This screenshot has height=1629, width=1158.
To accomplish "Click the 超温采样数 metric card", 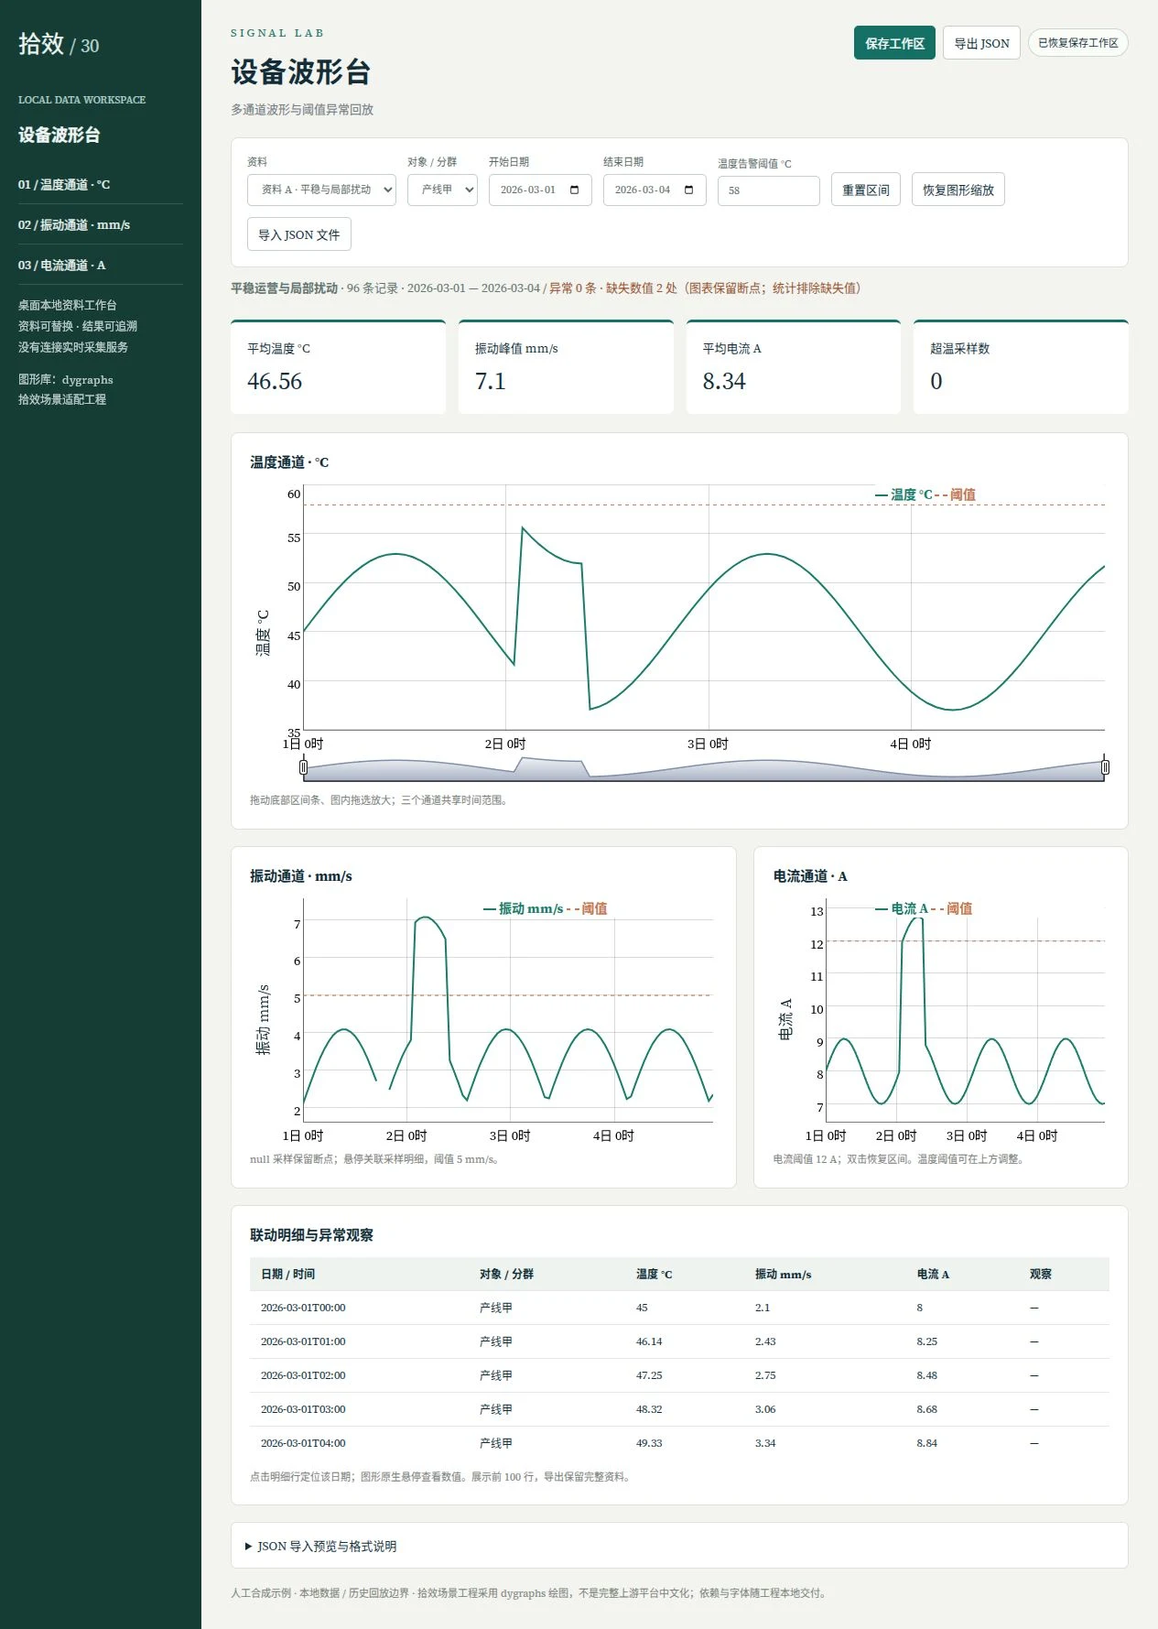I will (1021, 367).
